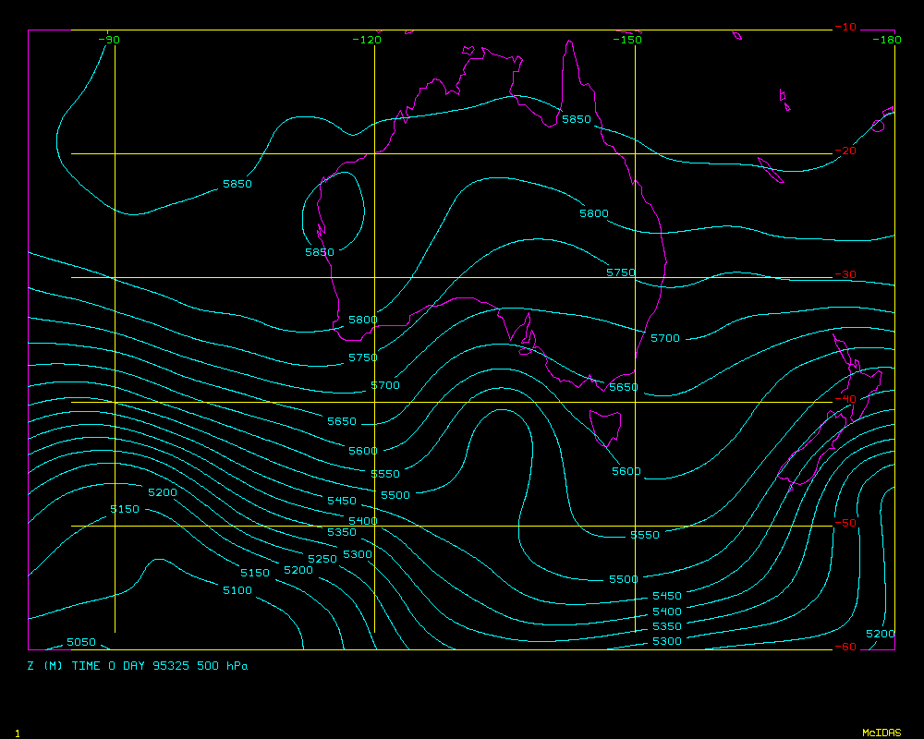Click the Tasmania island outline
Image resolution: width=924 pixels, height=739 pixels.
click(x=606, y=427)
